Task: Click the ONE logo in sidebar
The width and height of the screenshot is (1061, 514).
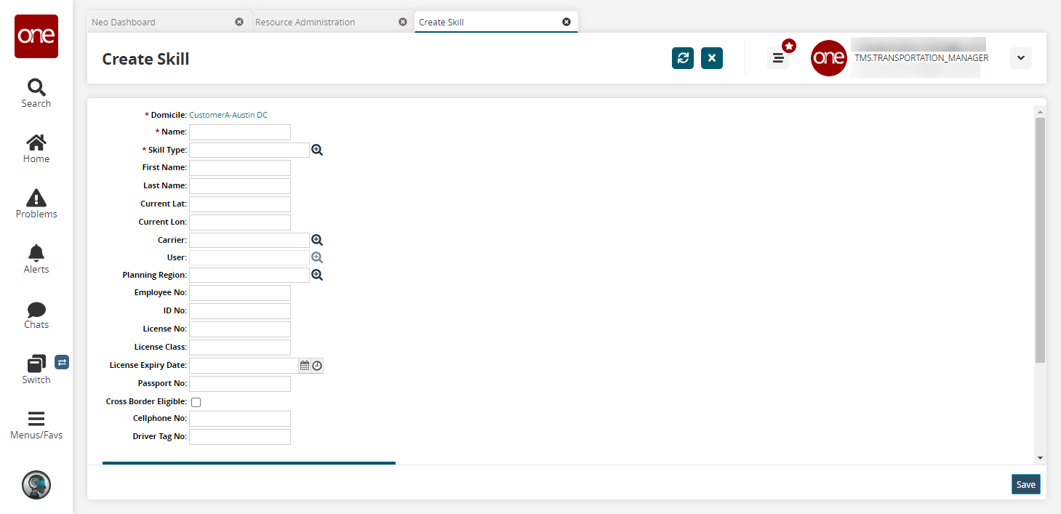Action: 36,36
